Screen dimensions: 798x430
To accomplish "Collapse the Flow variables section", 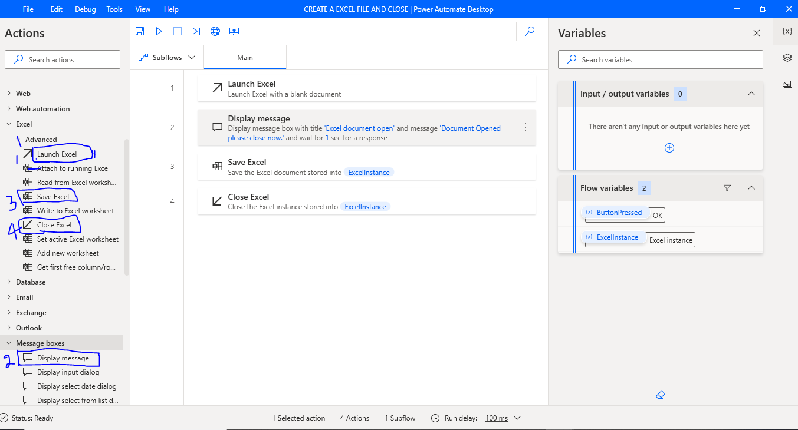I will tap(751, 188).
